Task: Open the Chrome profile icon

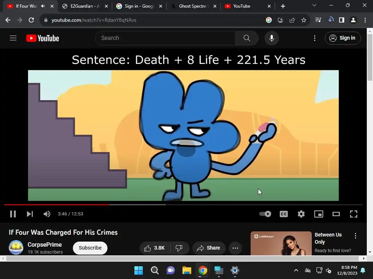Action: (x=353, y=20)
